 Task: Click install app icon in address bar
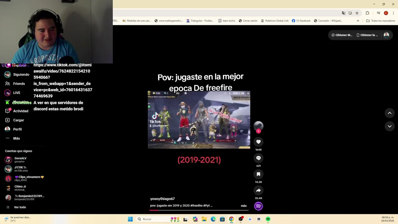pyautogui.click(x=350, y=13)
